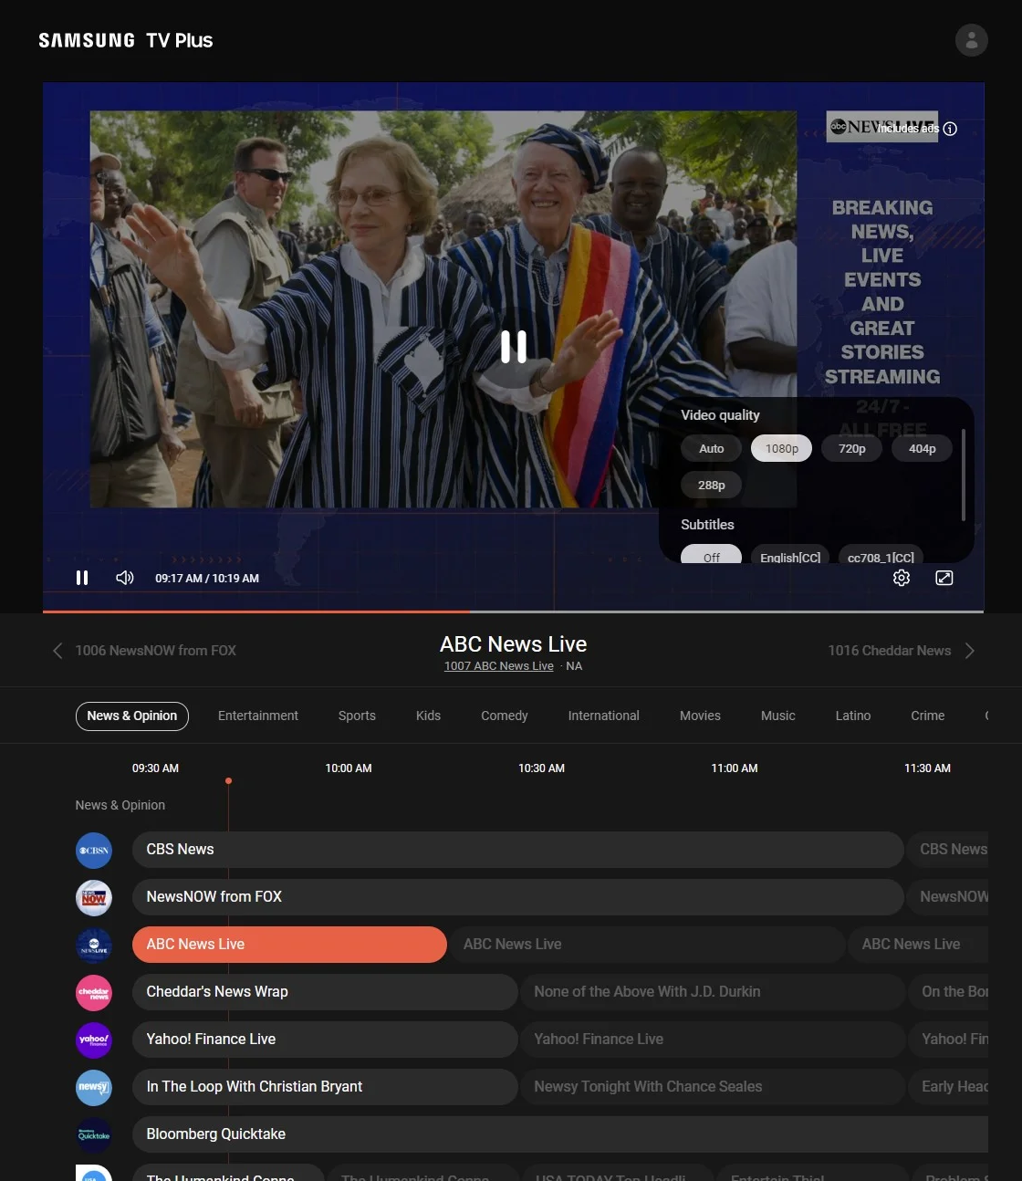The height and width of the screenshot is (1181, 1022).
Task: Select In The Loop With Christian Bryant
Action: click(x=325, y=1087)
